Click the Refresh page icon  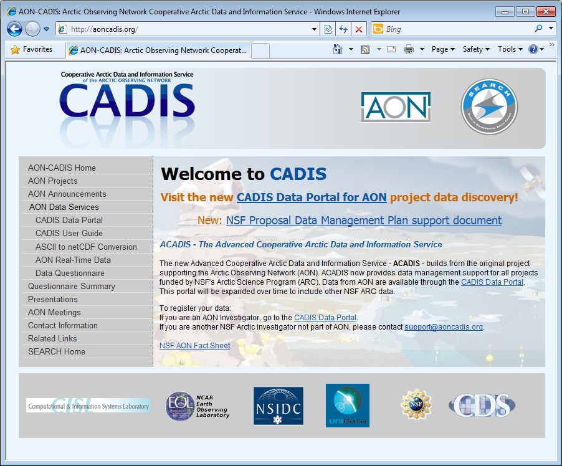343,29
